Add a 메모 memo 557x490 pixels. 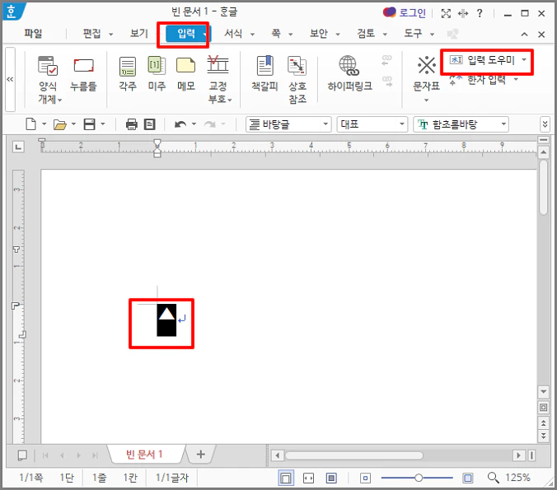click(x=186, y=73)
